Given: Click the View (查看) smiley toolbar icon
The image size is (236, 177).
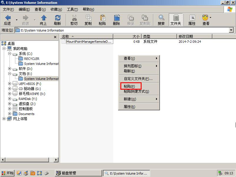Looking at the screenshot, I should click(206, 20).
